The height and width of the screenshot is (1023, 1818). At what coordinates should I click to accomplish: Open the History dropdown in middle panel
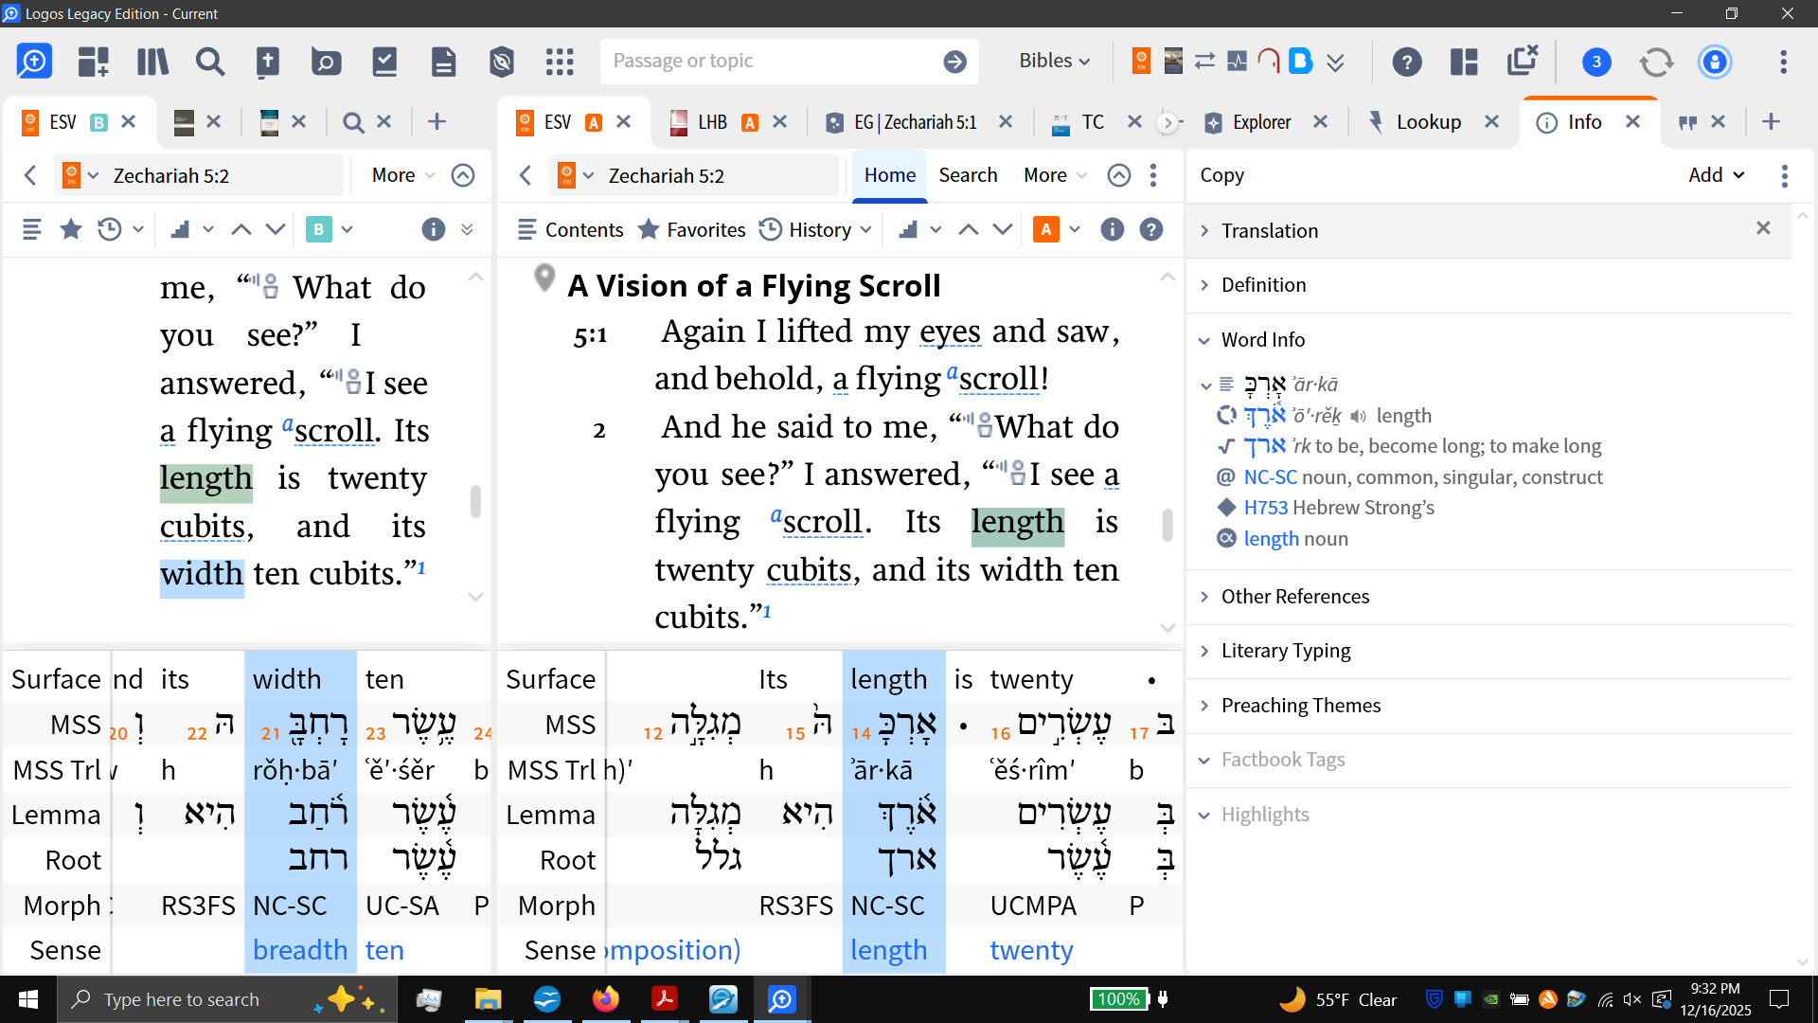point(816,229)
